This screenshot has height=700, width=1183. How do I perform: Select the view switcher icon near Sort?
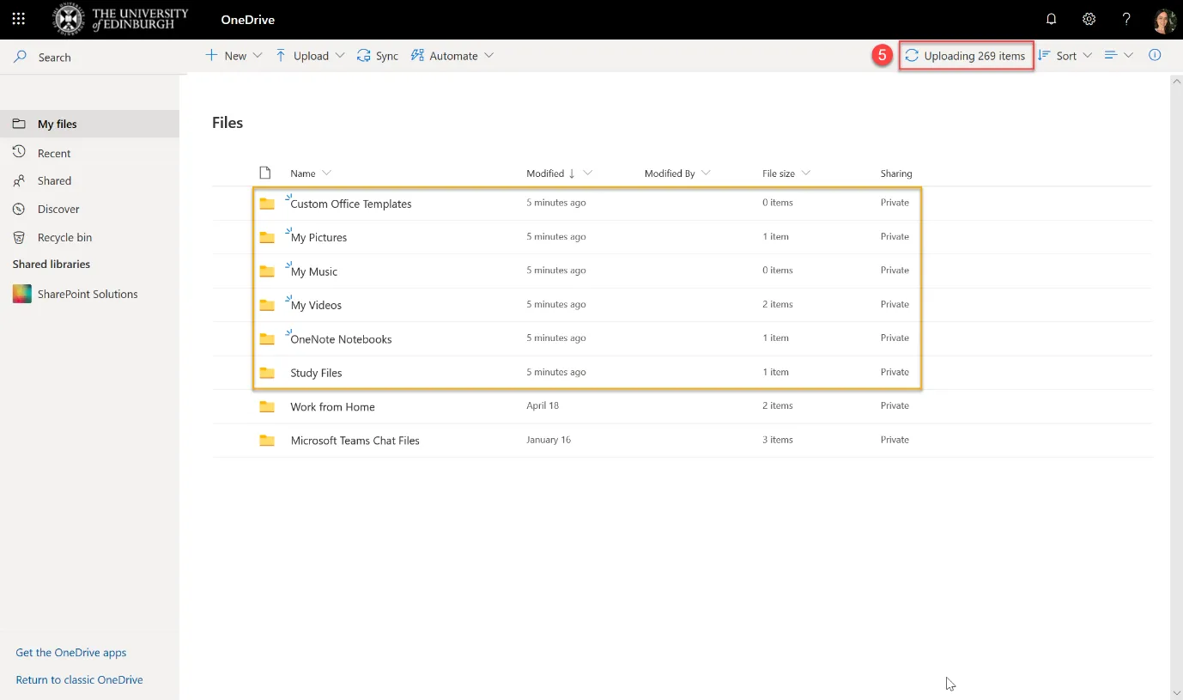pyautogui.click(x=1112, y=55)
